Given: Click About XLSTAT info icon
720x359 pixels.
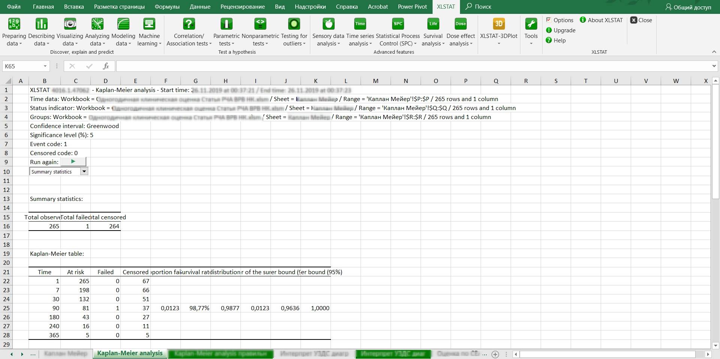Looking at the screenshot, I should point(583,20).
